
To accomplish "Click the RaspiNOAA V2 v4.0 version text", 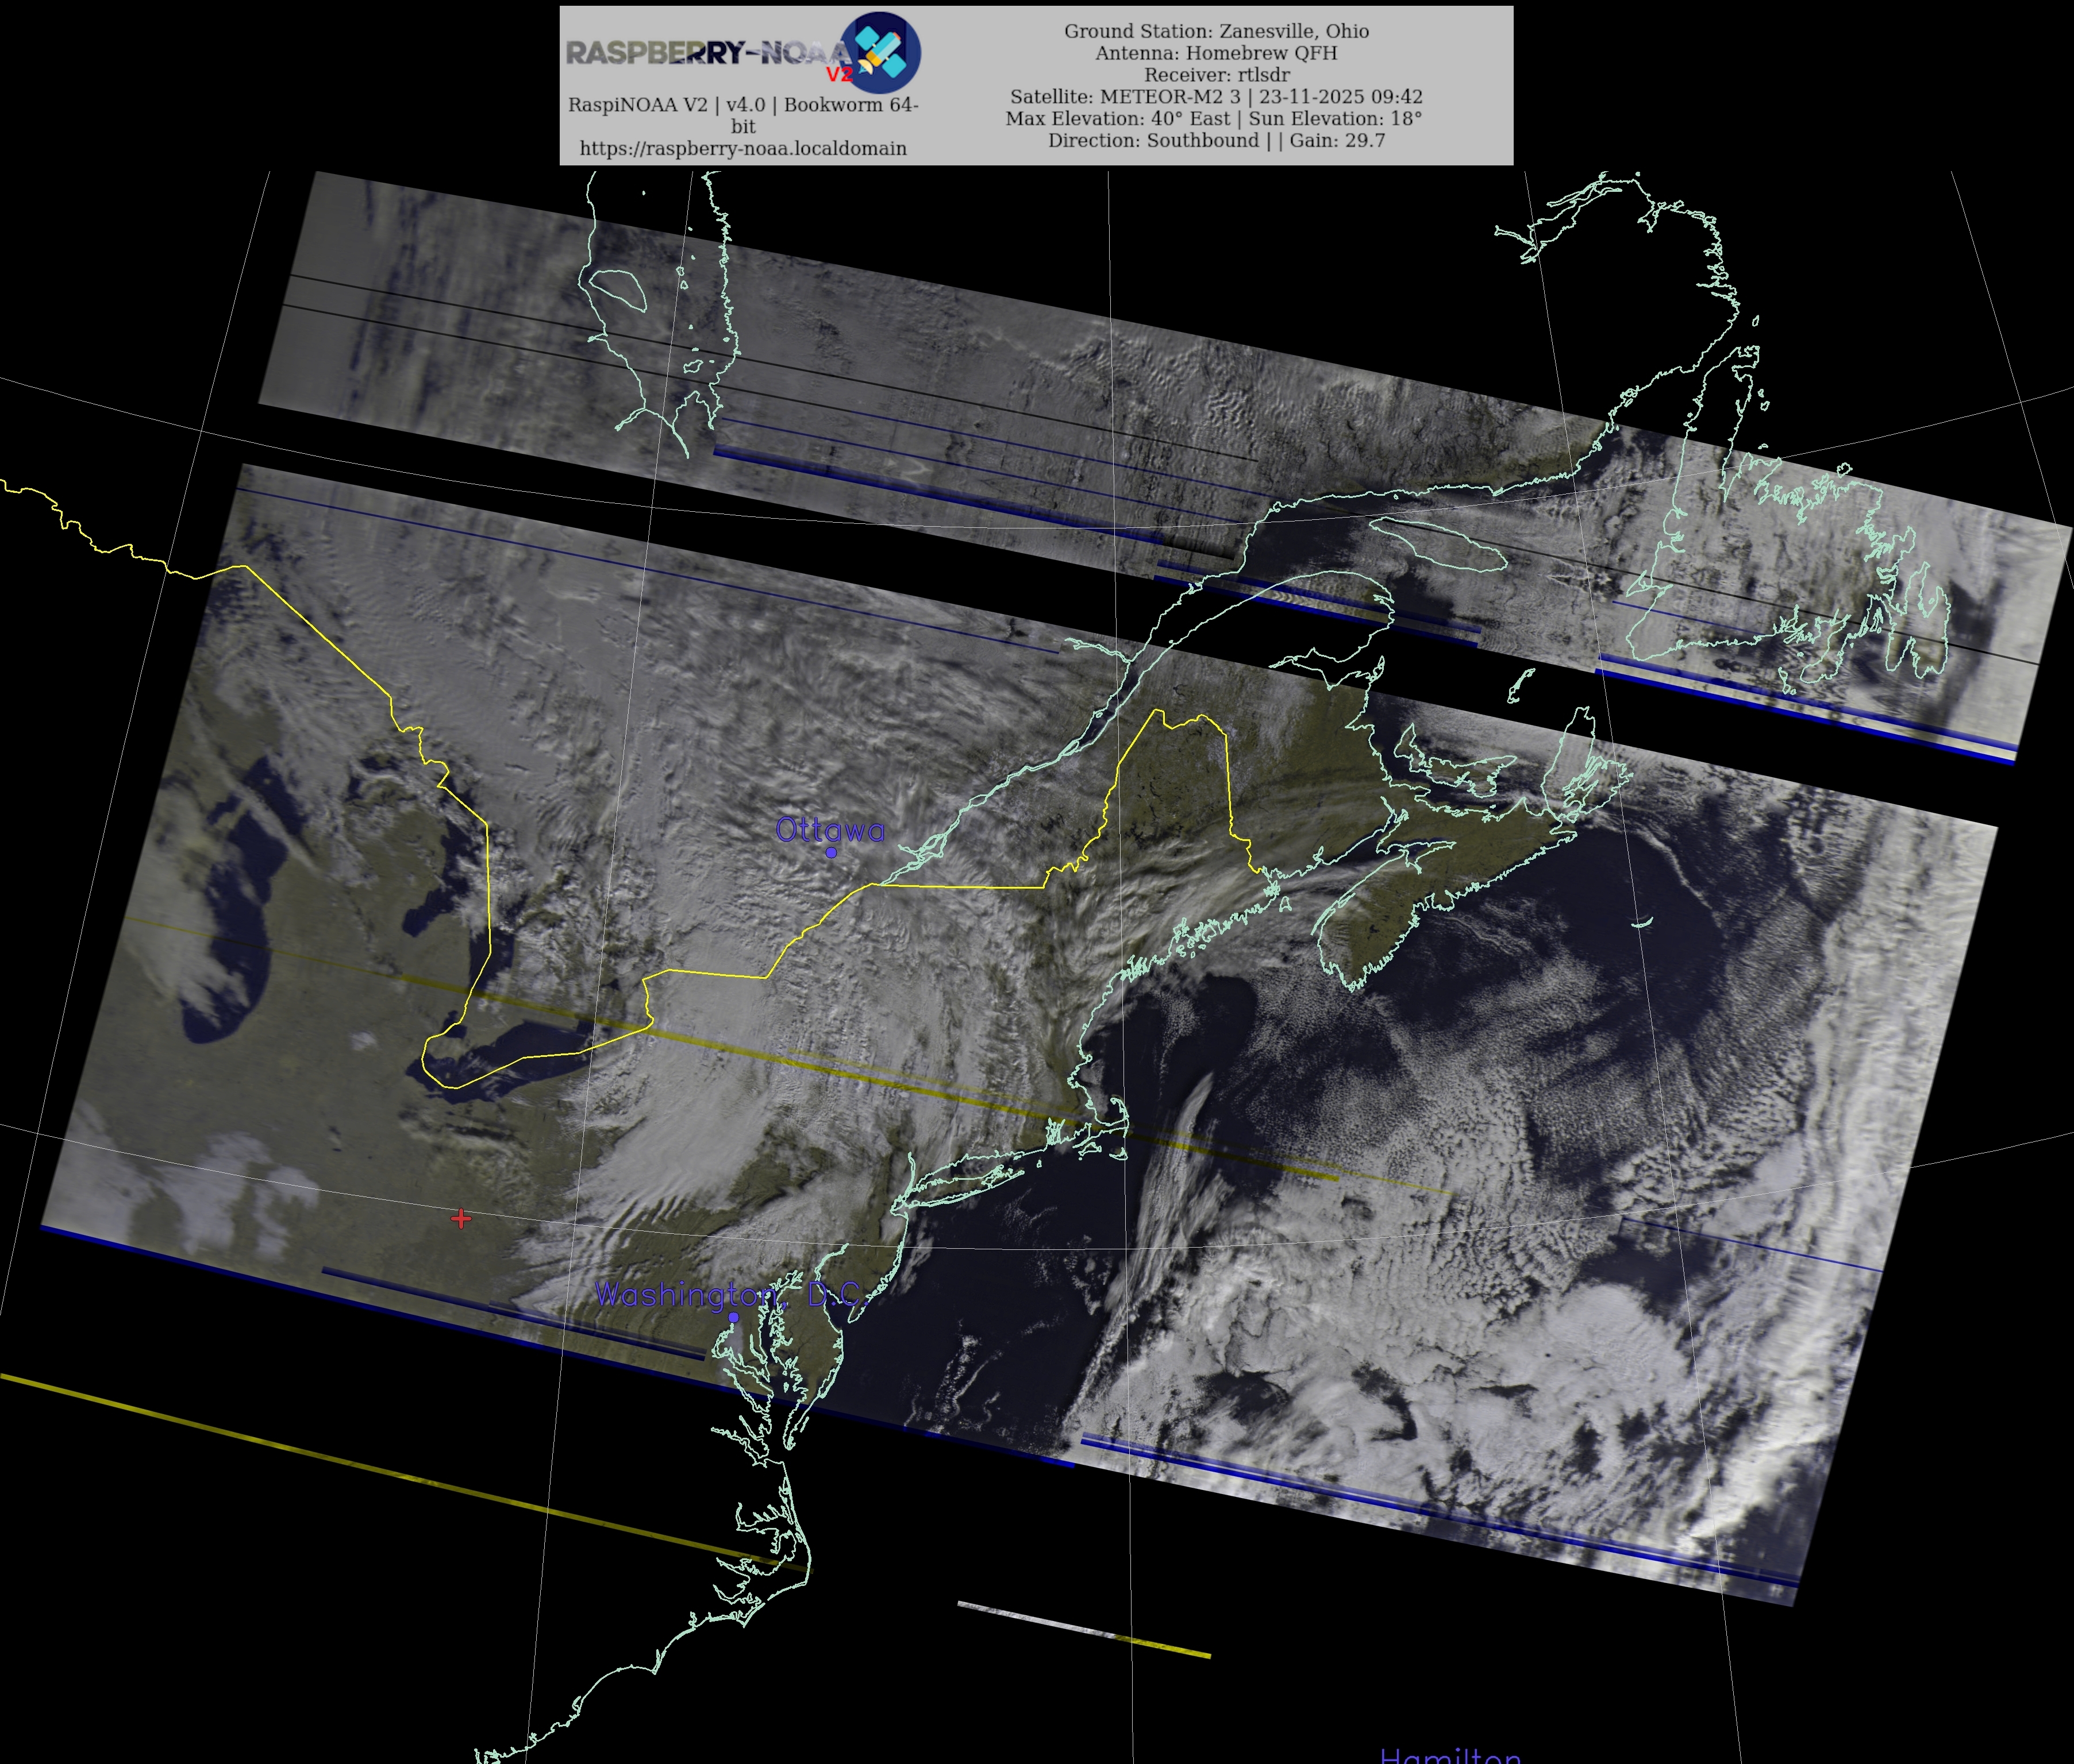I will click(x=742, y=105).
